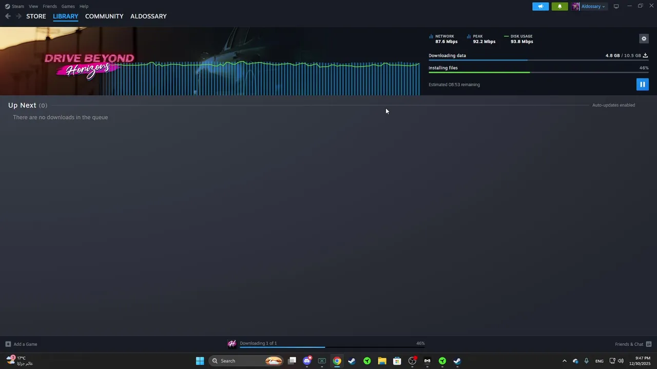
Task: Switch to the LIBRARY tab
Action: (66, 16)
